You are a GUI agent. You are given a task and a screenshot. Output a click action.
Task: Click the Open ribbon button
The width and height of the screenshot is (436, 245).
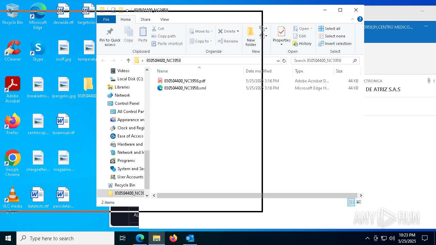[x=301, y=29]
